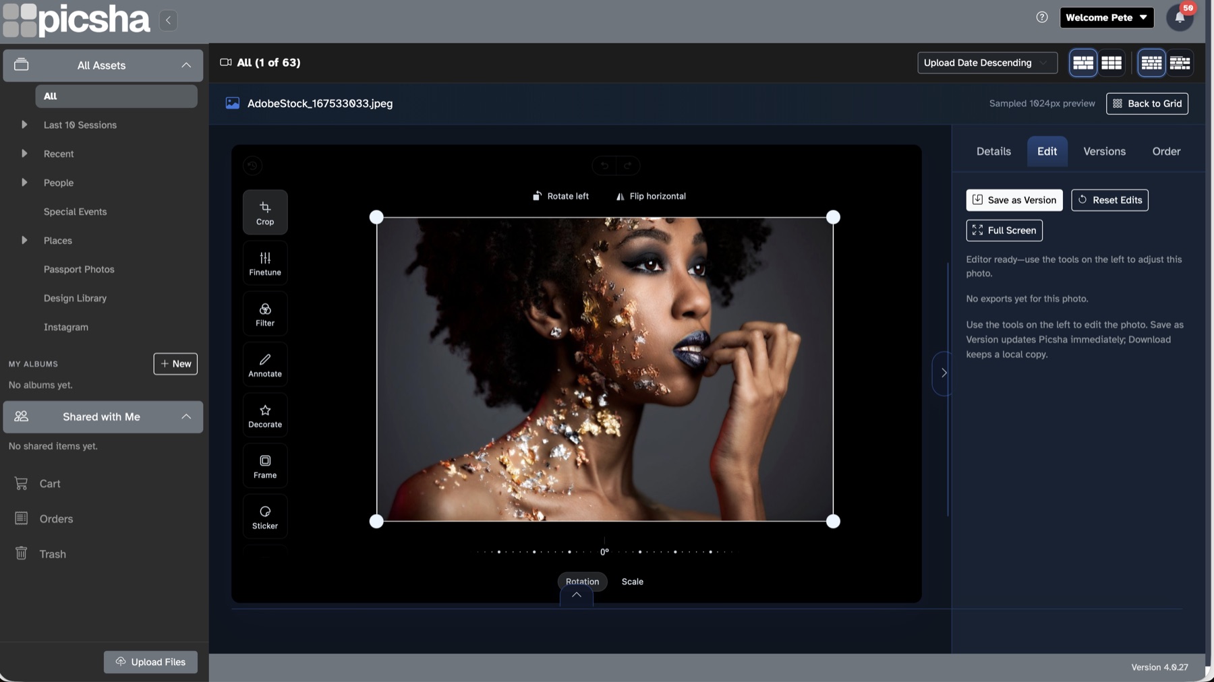The width and height of the screenshot is (1214, 682).
Task: Go Back to Grid
Action: 1147,104
